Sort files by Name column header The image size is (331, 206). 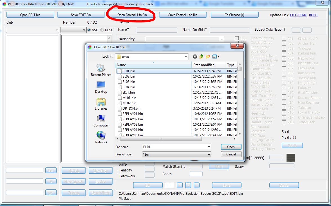point(153,65)
